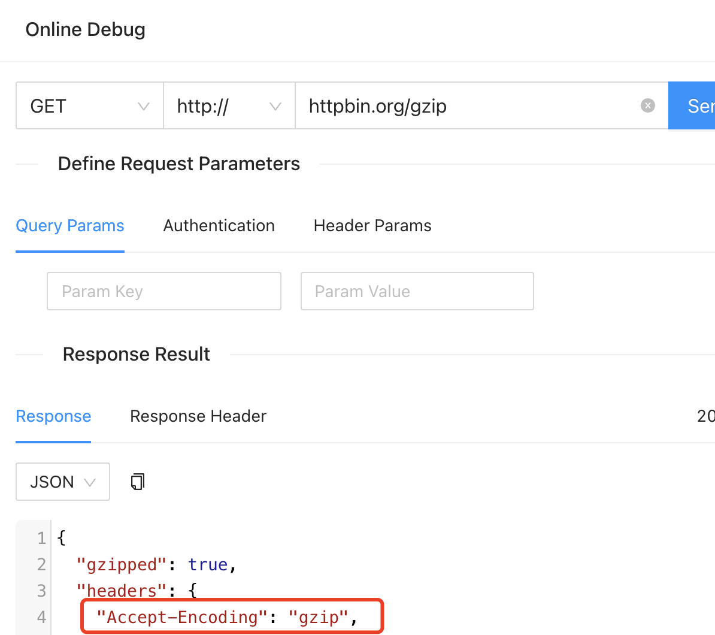Click the "gzipped" key on line 2
The width and height of the screenshot is (715, 635).
[x=122, y=565]
